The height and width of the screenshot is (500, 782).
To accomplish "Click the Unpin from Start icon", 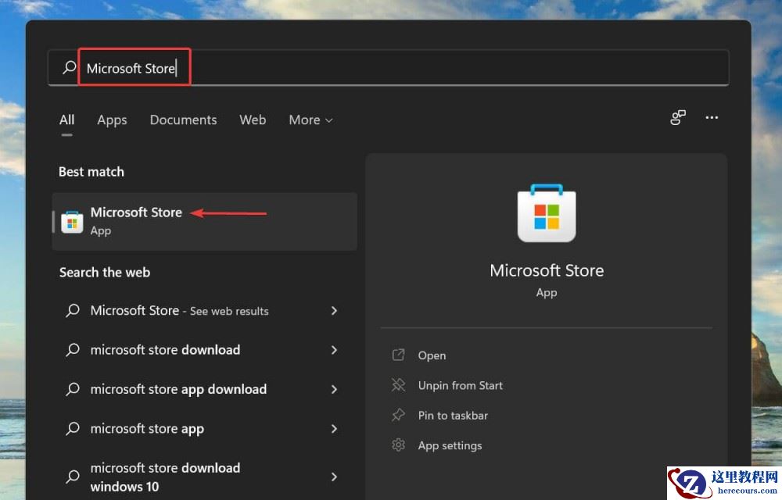I will click(x=399, y=385).
